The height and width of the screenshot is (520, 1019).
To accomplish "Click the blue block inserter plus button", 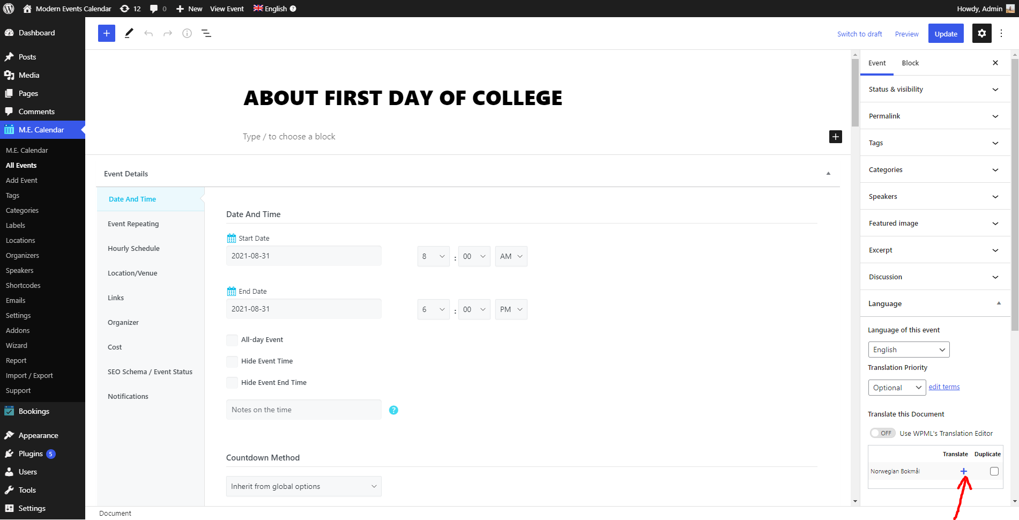I will 106,33.
